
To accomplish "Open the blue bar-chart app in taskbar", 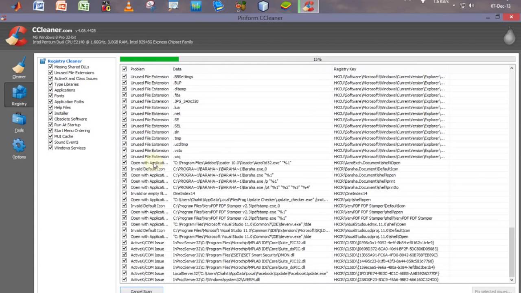I will (x=196, y=6).
